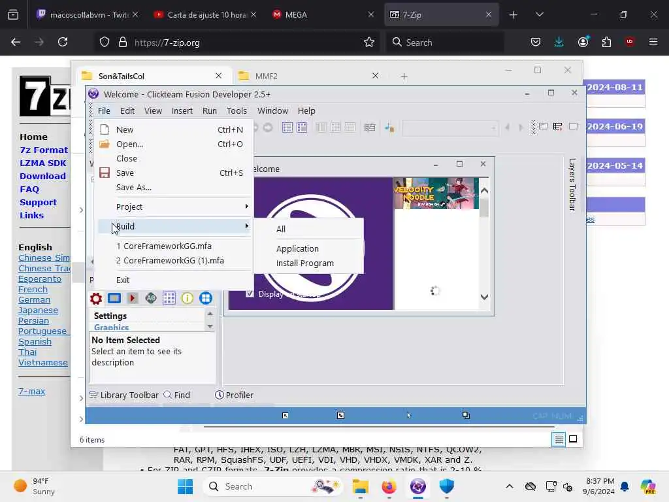Open the Layers Toolbar side tab
The width and height of the screenshot is (669, 502).
pos(572,185)
